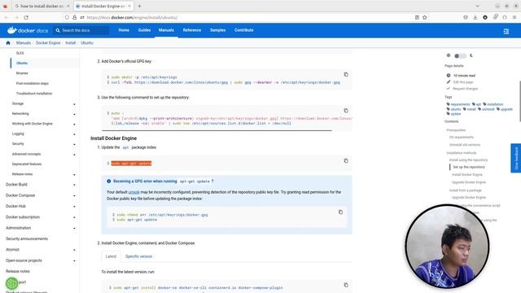Click the toggle sidebar icon in blue header
Viewport: 521px width, 293px height.
click(x=506, y=31)
